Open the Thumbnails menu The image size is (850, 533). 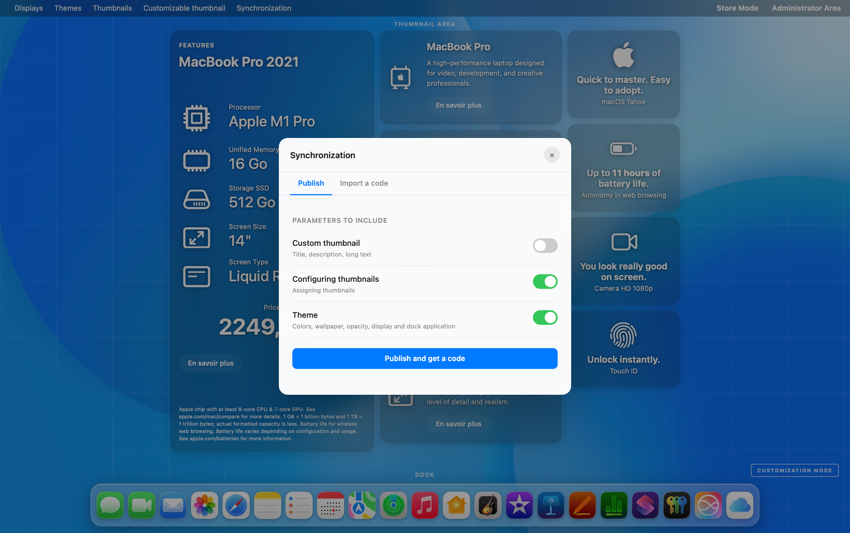pyautogui.click(x=112, y=8)
